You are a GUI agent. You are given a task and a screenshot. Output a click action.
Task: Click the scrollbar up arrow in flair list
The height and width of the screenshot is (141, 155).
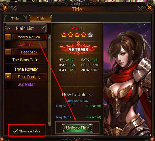(x=49, y=36)
